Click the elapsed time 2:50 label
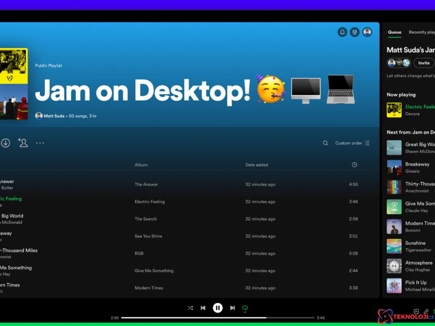The width and height of the screenshot is (435, 326). click(x=115, y=318)
